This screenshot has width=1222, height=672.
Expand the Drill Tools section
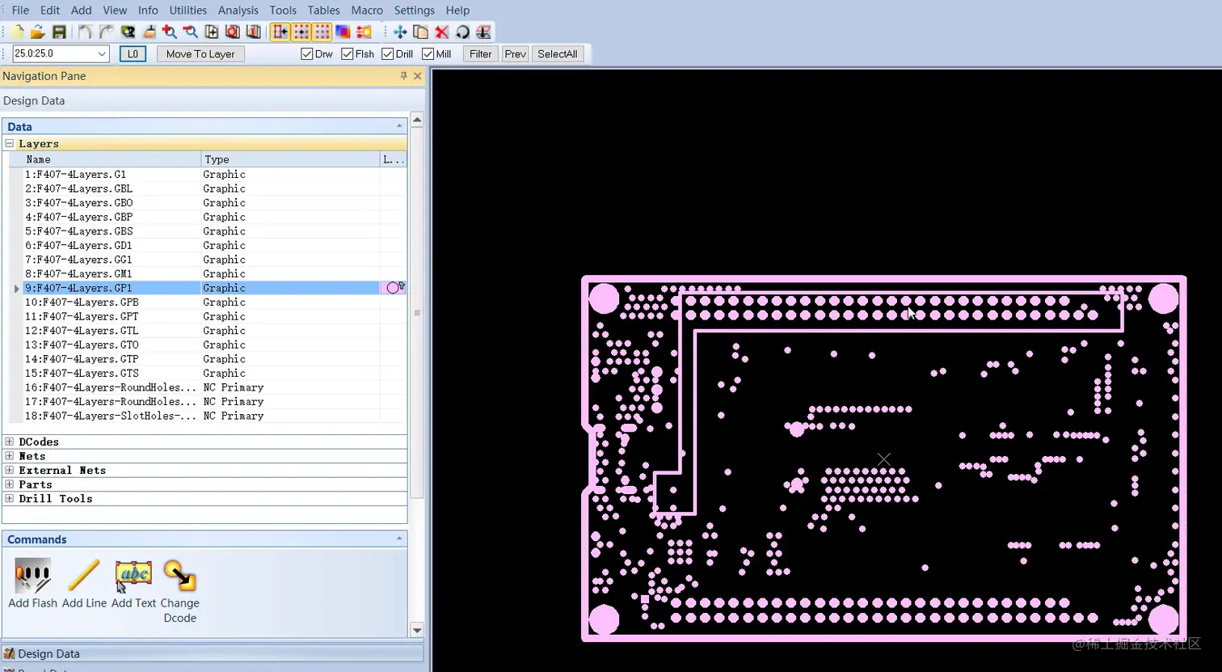(x=10, y=499)
